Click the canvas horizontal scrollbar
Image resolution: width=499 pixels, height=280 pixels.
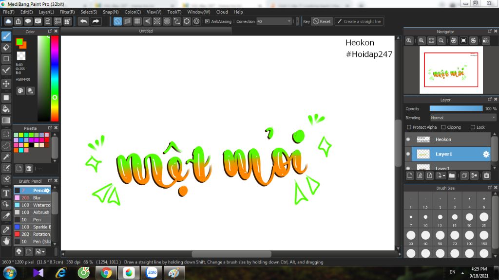[x=231, y=254]
